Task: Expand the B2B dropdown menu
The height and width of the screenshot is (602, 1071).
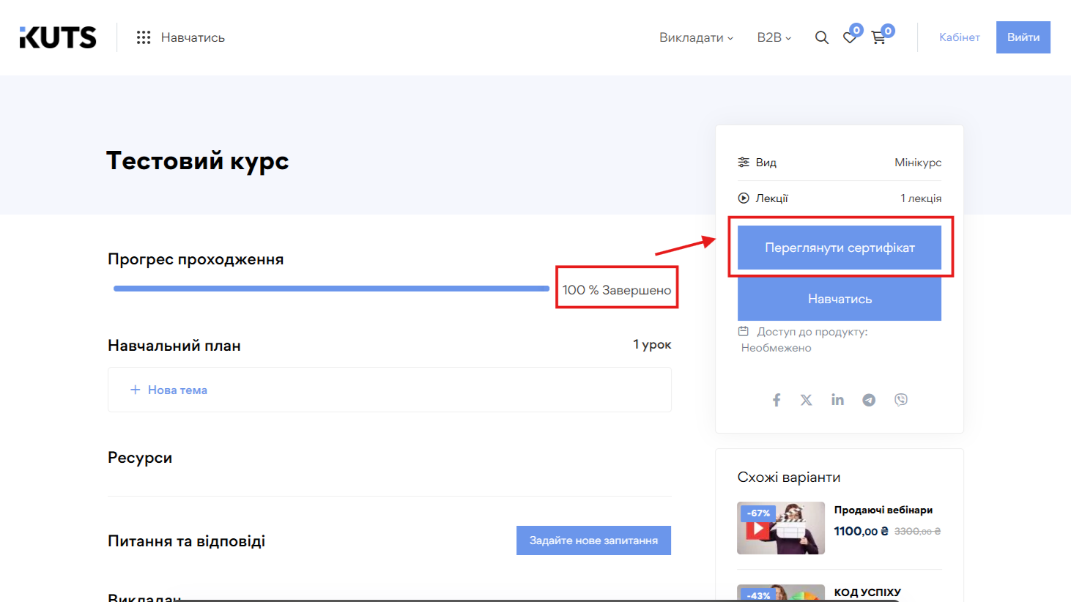Action: coord(774,37)
